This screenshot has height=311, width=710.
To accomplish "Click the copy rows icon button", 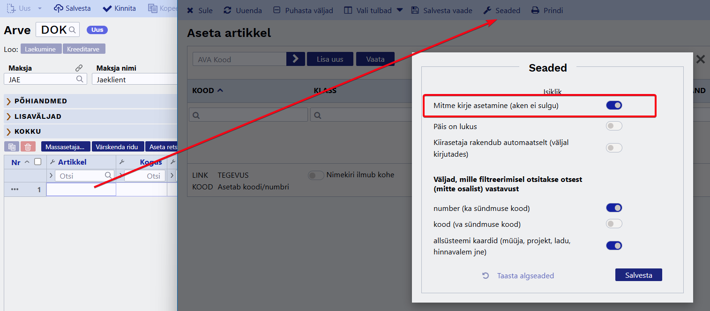I will tap(12, 147).
